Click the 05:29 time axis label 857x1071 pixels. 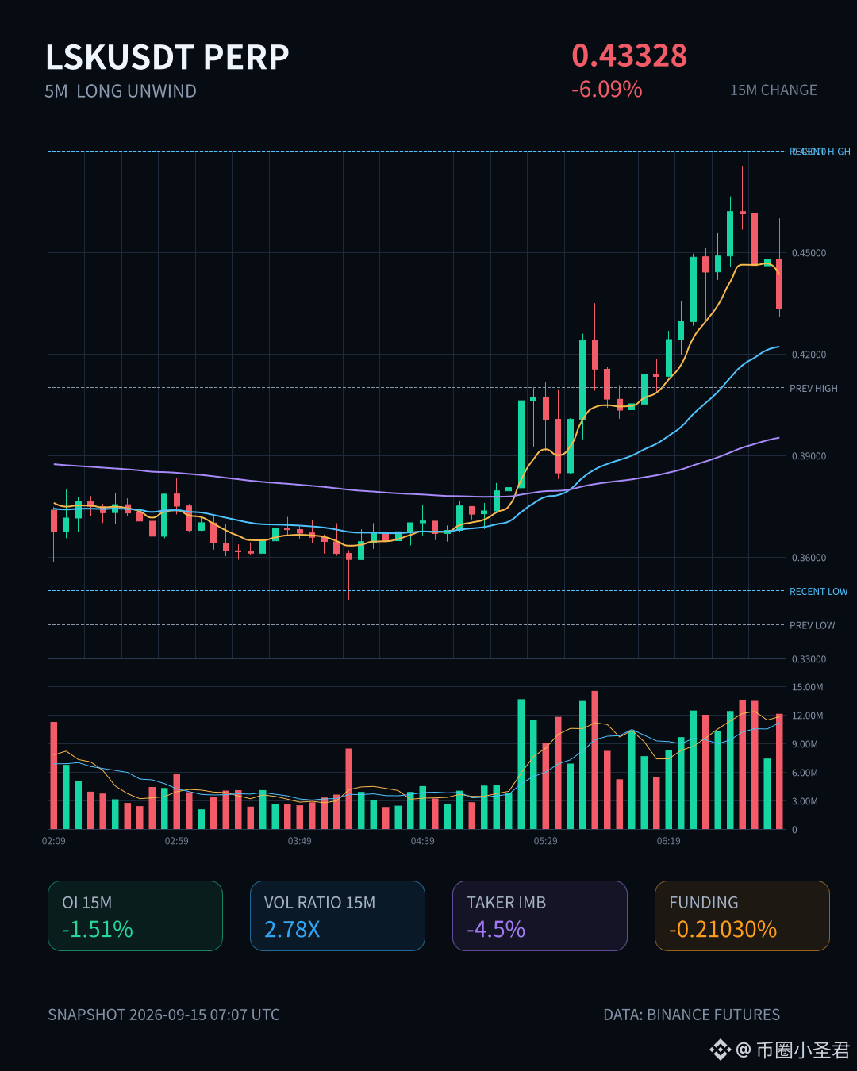coord(545,841)
